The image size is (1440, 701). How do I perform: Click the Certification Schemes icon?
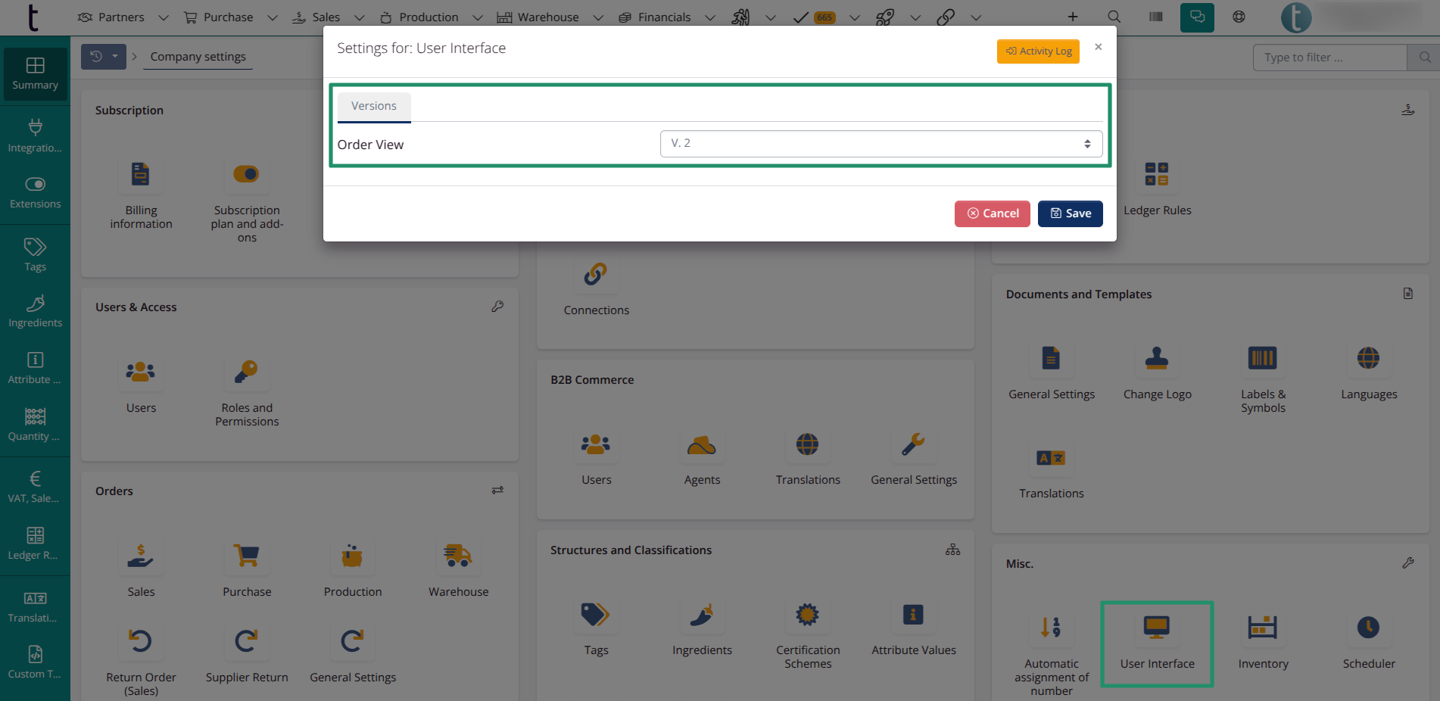[x=807, y=615]
